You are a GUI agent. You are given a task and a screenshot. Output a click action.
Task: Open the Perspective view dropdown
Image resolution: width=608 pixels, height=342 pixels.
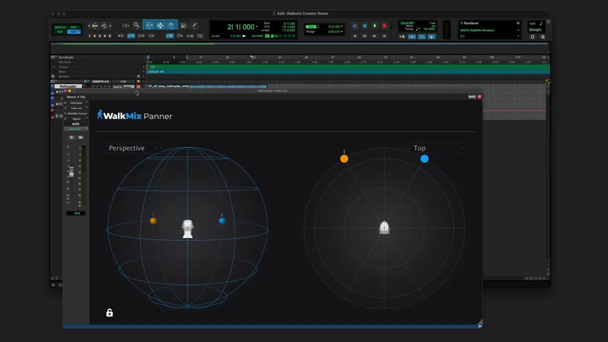[133, 148]
